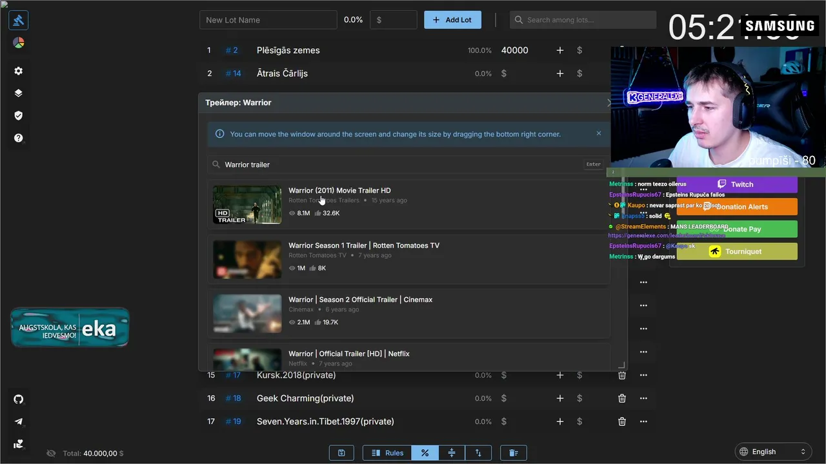Viewport: 826px width, 464px height.
Task: Select the Geek Charming(private) lot name
Action: pyautogui.click(x=305, y=398)
